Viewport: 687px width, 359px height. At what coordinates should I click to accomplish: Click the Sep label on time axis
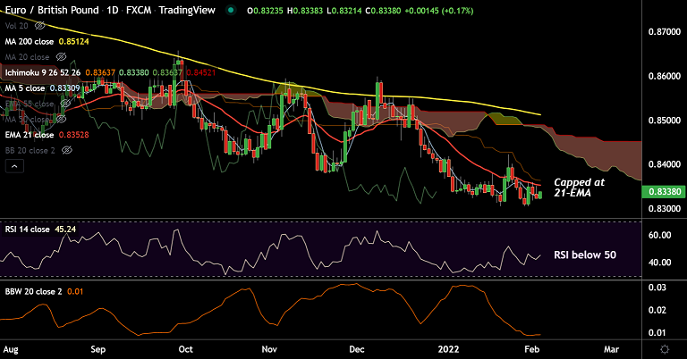pos(98,349)
